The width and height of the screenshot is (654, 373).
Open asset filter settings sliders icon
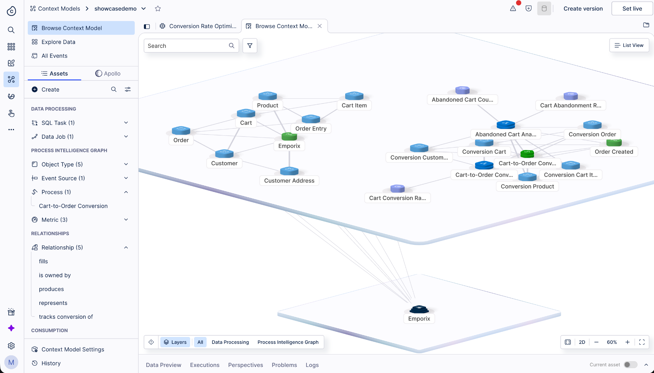coord(128,89)
